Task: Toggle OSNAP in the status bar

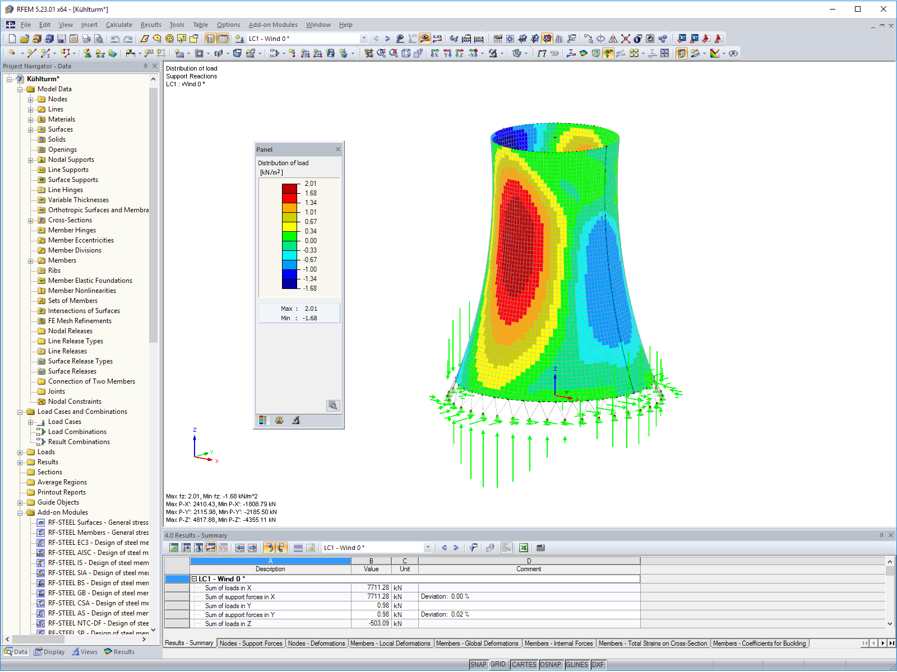Action: pos(551,665)
